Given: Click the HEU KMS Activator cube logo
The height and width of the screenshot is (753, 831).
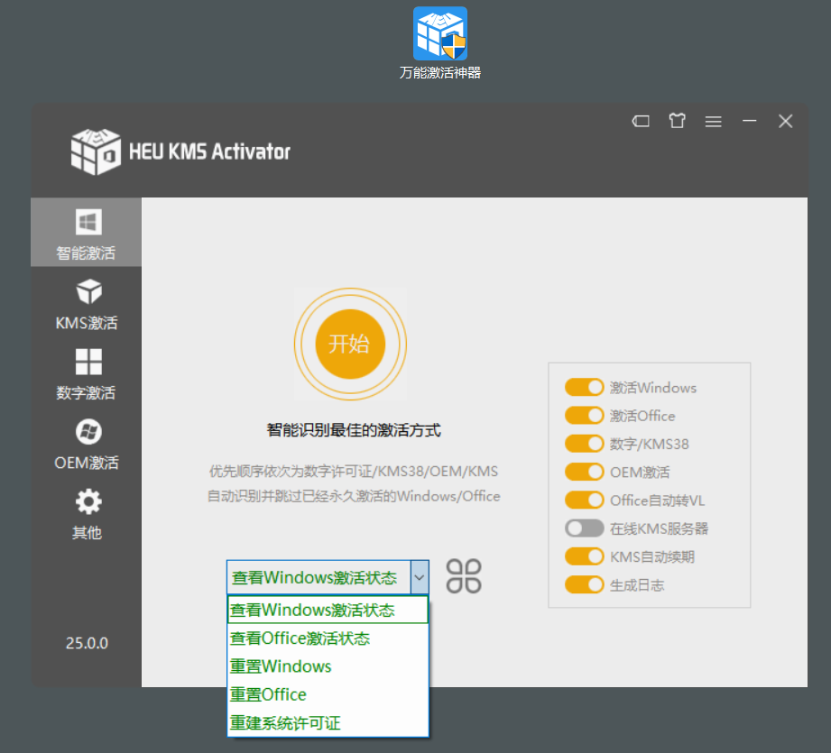Looking at the screenshot, I should pyautogui.click(x=96, y=152).
